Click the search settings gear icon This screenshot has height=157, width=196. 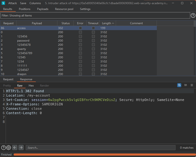(9, 148)
